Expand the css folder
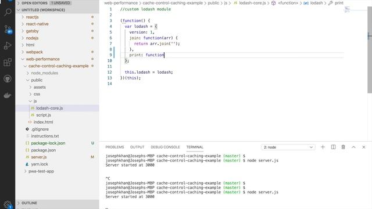The height and width of the screenshot is (209, 372). pos(37,94)
